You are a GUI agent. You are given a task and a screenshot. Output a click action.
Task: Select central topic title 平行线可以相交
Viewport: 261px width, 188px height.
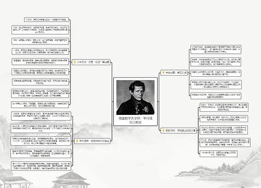point(135,120)
